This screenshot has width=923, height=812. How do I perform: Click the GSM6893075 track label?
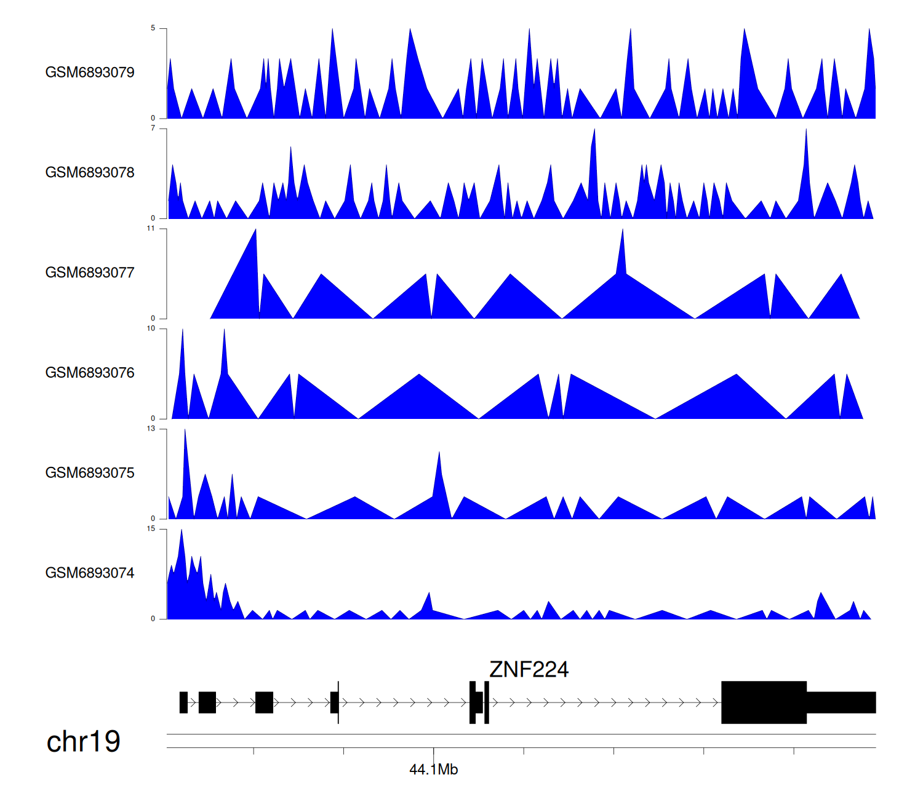90,473
